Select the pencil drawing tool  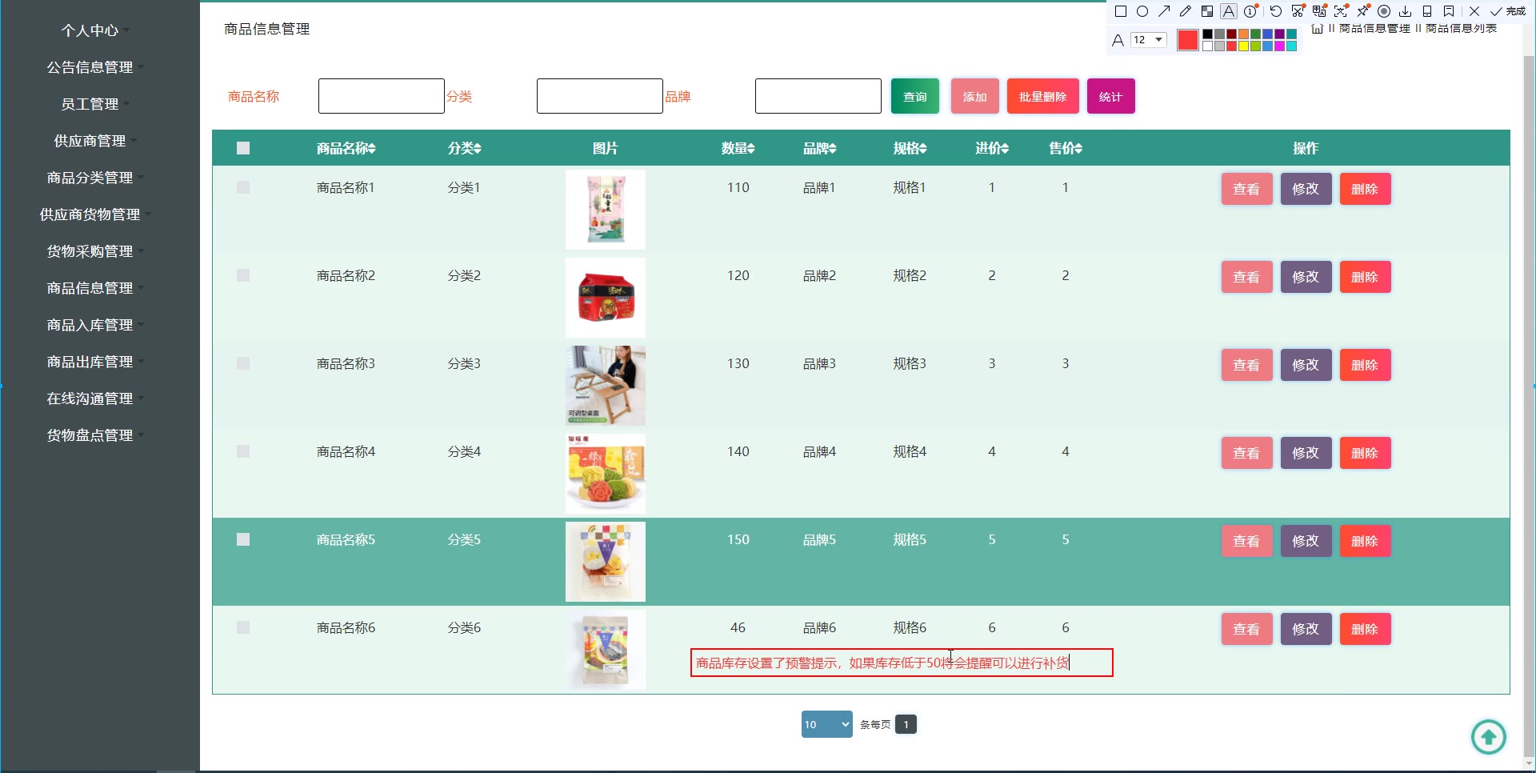[1186, 11]
